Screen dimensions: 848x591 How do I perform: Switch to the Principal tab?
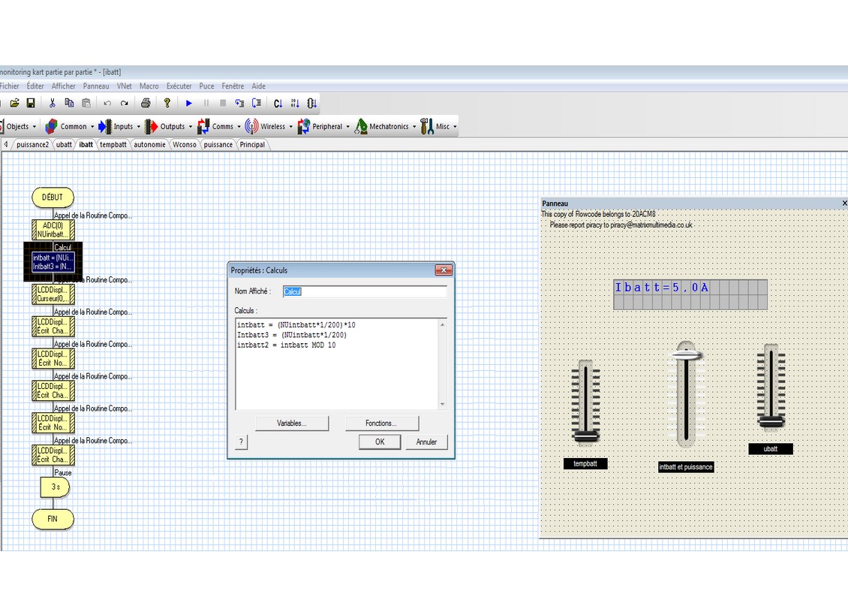[x=252, y=144]
